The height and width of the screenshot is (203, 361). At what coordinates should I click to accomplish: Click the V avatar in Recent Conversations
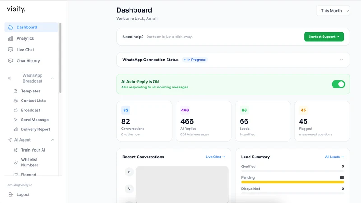click(x=129, y=189)
